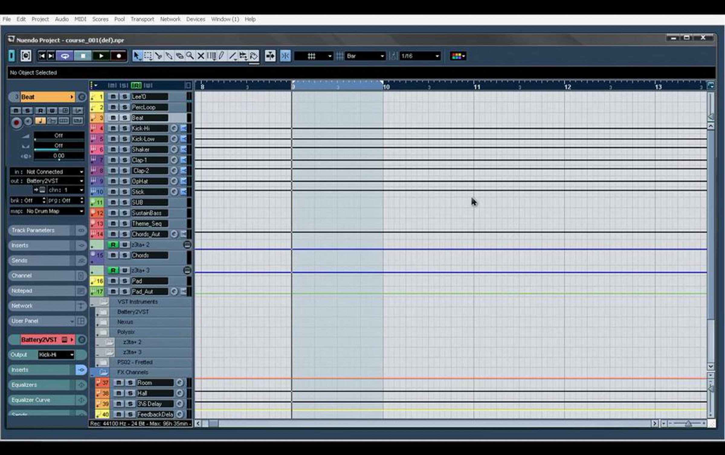This screenshot has width=725, height=455.
Task: Open the Transport menu
Action: coord(142,19)
